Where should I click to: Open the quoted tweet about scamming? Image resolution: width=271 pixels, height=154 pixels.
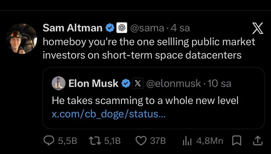(x=153, y=98)
